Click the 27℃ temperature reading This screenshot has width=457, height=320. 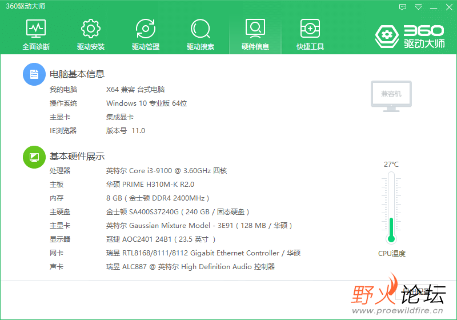pyautogui.click(x=391, y=165)
